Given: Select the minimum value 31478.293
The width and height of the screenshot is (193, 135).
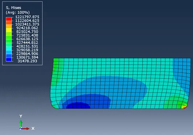Looking at the screenshot, I should (27, 61).
